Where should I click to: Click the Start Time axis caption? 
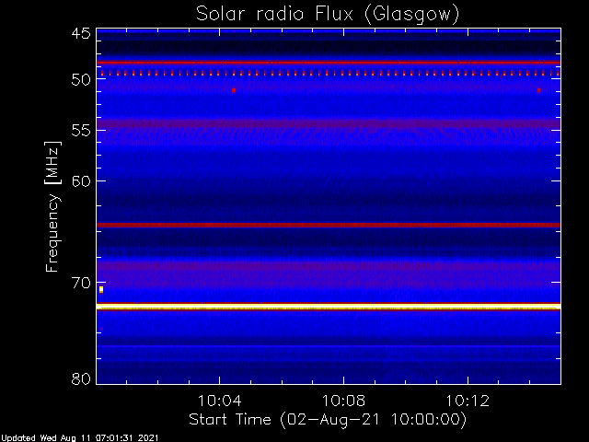[328, 420]
